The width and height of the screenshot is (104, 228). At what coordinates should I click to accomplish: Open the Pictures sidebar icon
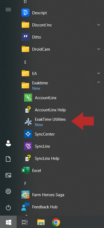tap(8, 175)
